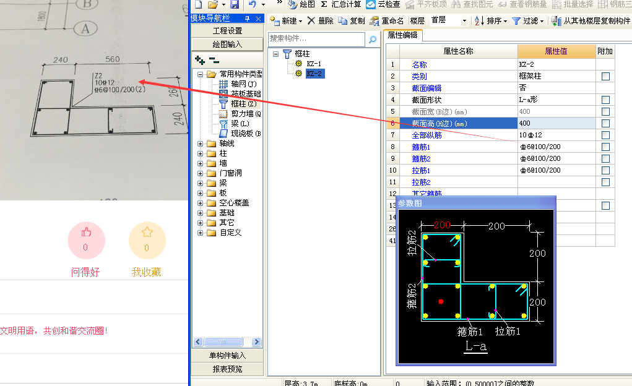Open 工程设置 section
The width and height of the screenshot is (632, 386).
(x=227, y=31)
